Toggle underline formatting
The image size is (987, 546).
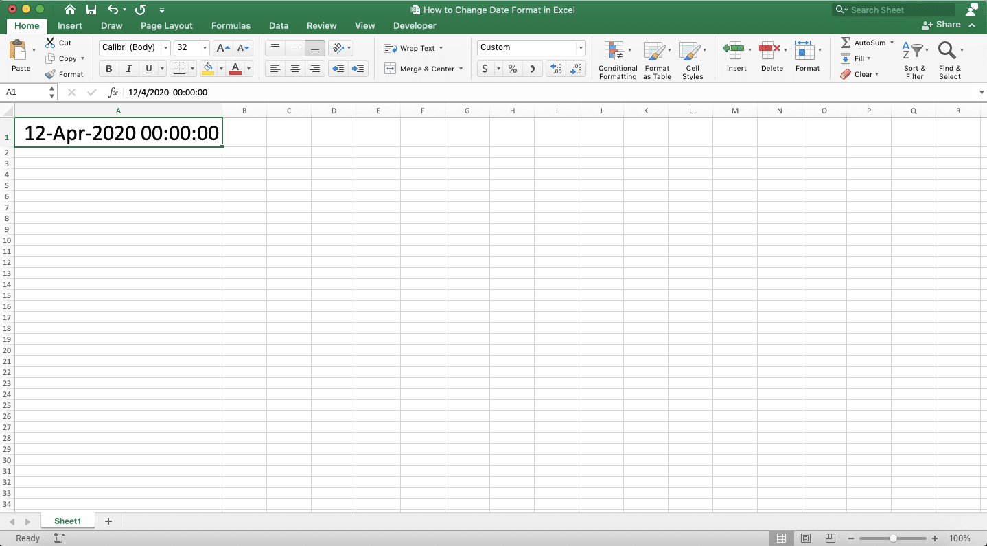point(148,69)
